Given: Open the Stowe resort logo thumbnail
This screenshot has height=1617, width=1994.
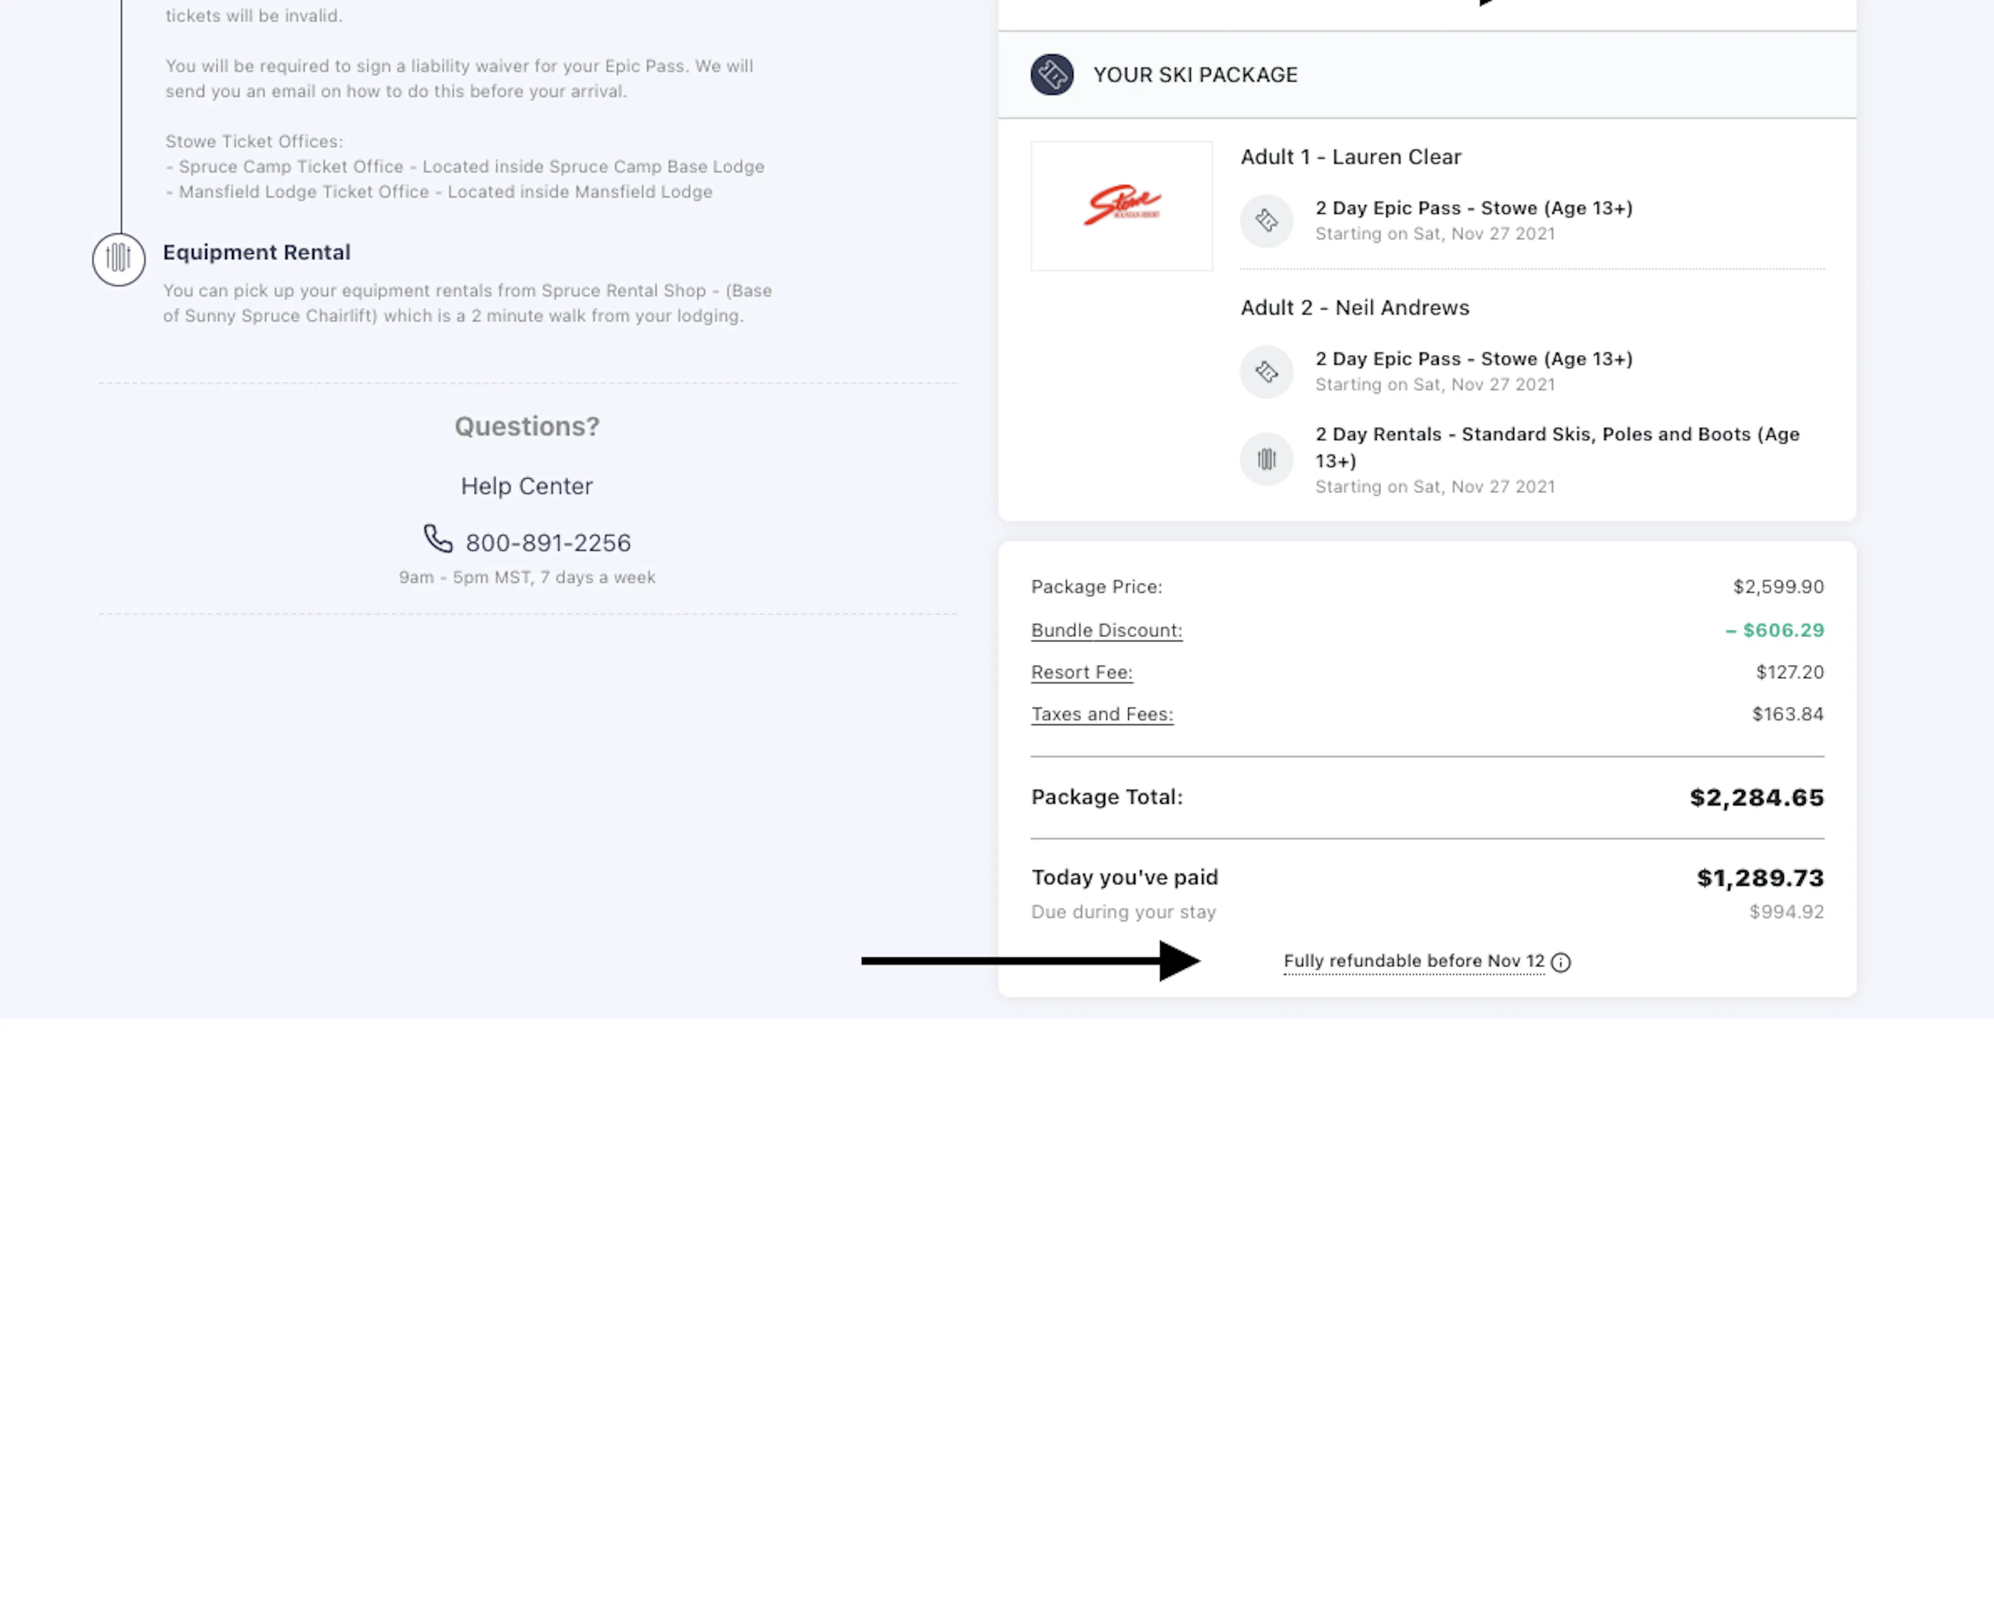Looking at the screenshot, I should [1121, 206].
